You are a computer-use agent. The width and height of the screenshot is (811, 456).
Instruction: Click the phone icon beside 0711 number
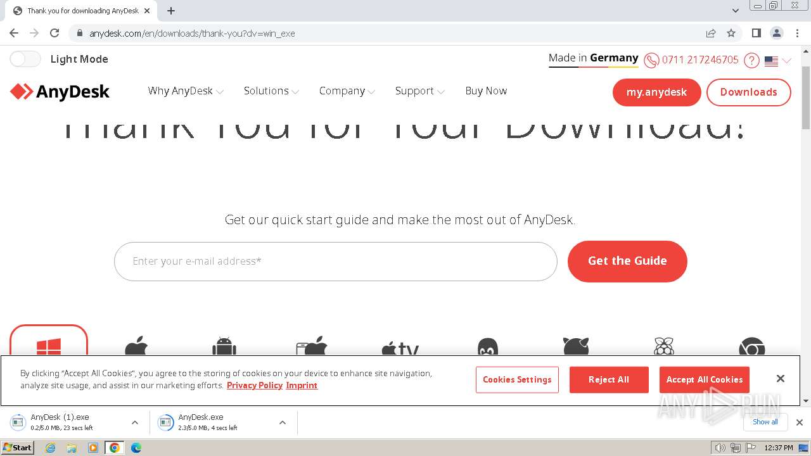[651, 60]
